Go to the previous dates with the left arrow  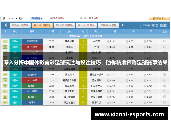(x=5, y=25)
